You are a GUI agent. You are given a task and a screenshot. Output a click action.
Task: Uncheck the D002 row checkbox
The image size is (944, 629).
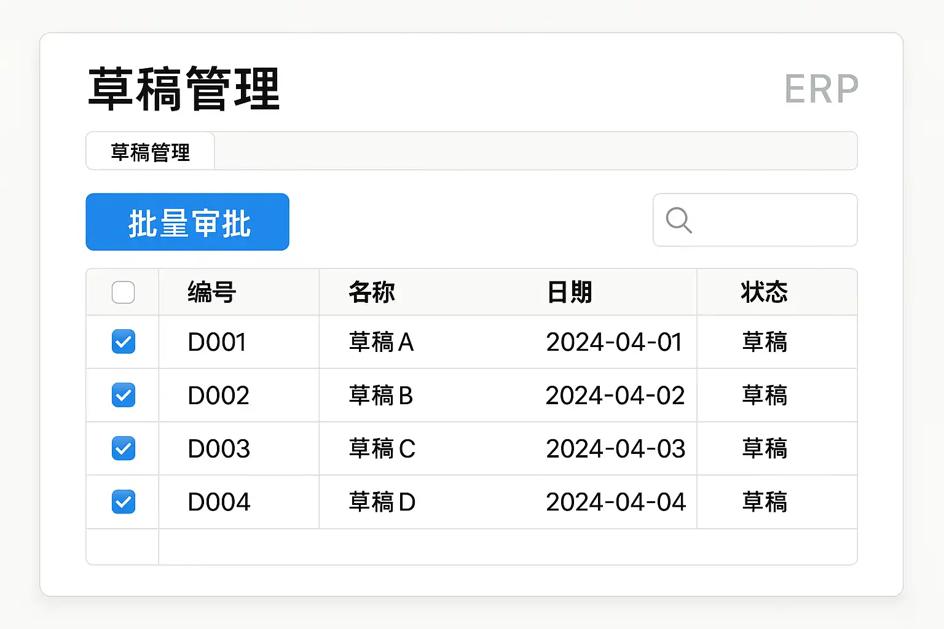[x=123, y=395]
